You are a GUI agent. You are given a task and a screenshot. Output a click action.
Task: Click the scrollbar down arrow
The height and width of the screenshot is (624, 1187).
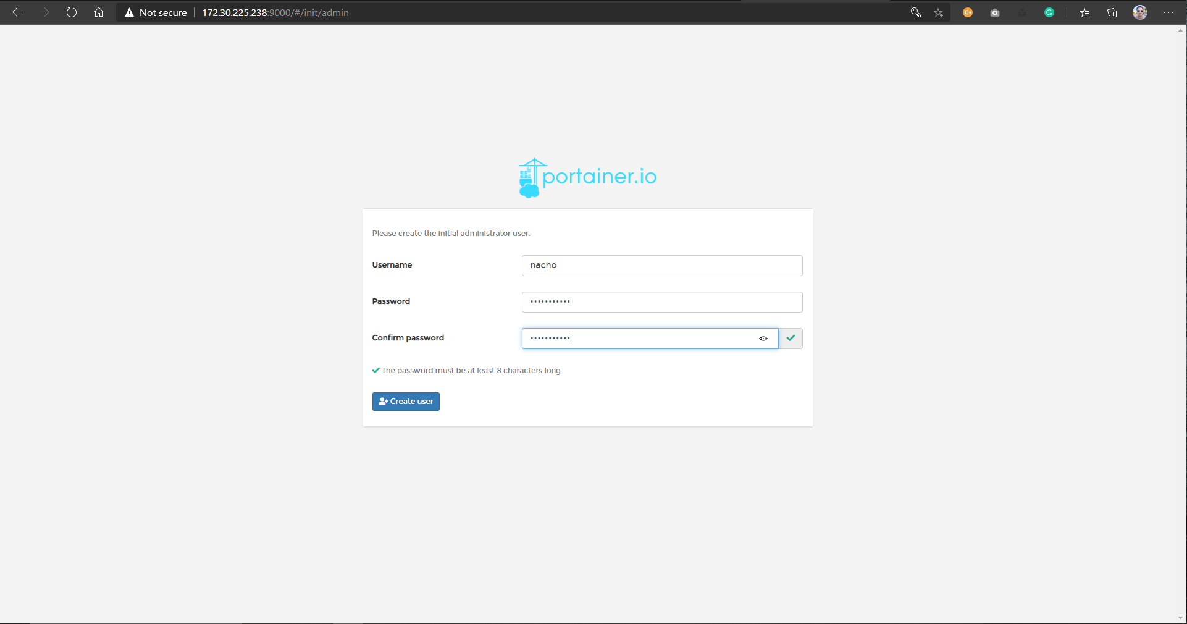pos(1181,618)
